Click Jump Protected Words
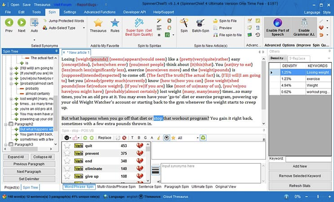The width and height of the screenshot is (334, 202). [x=63, y=21]
